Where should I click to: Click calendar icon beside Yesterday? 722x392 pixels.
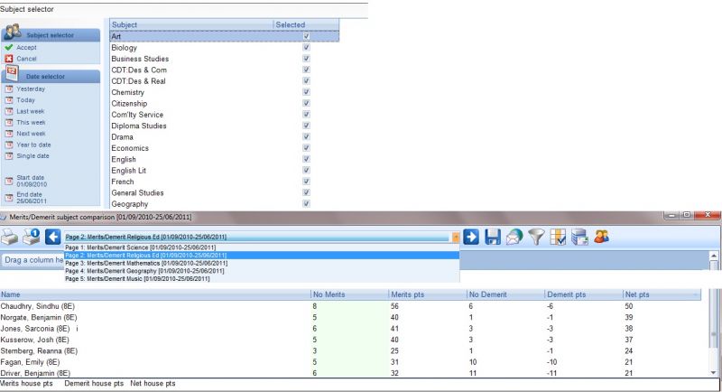click(x=9, y=89)
